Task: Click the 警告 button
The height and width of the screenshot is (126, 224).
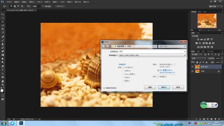Action: [150, 87]
